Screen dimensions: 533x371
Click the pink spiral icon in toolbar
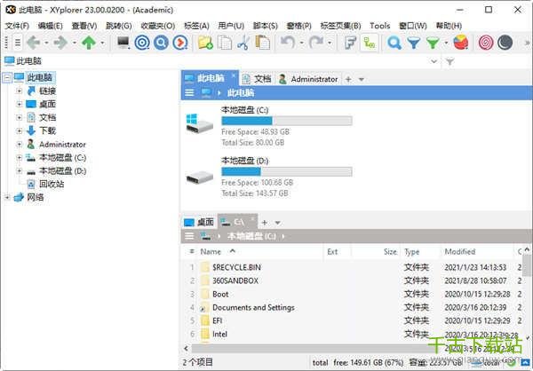(x=487, y=43)
